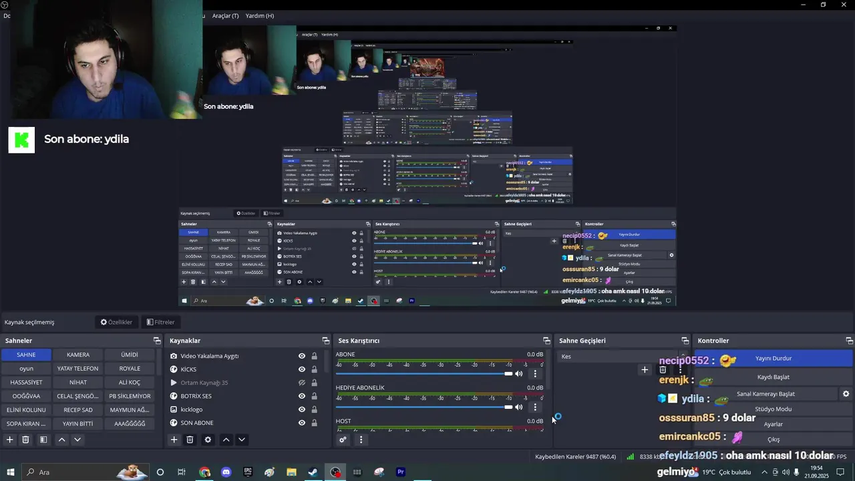Image resolution: width=855 pixels, height=481 pixels.
Task: Hide the kicklogo source
Action: point(302,410)
